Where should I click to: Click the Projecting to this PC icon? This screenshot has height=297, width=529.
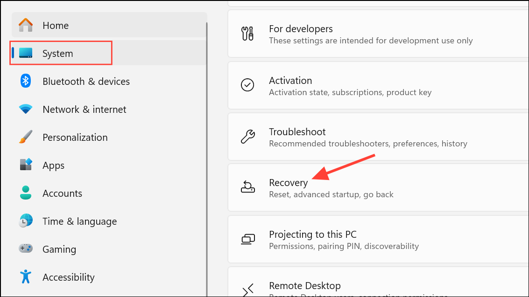coord(247,239)
